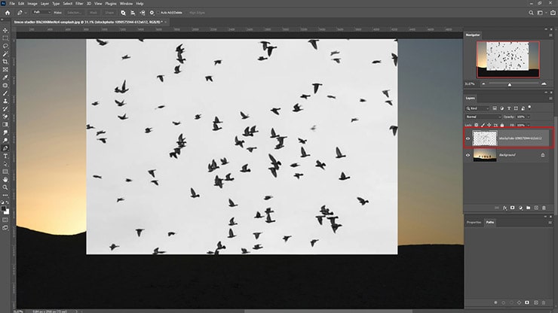Open path arrangement options

(x=143, y=13)
